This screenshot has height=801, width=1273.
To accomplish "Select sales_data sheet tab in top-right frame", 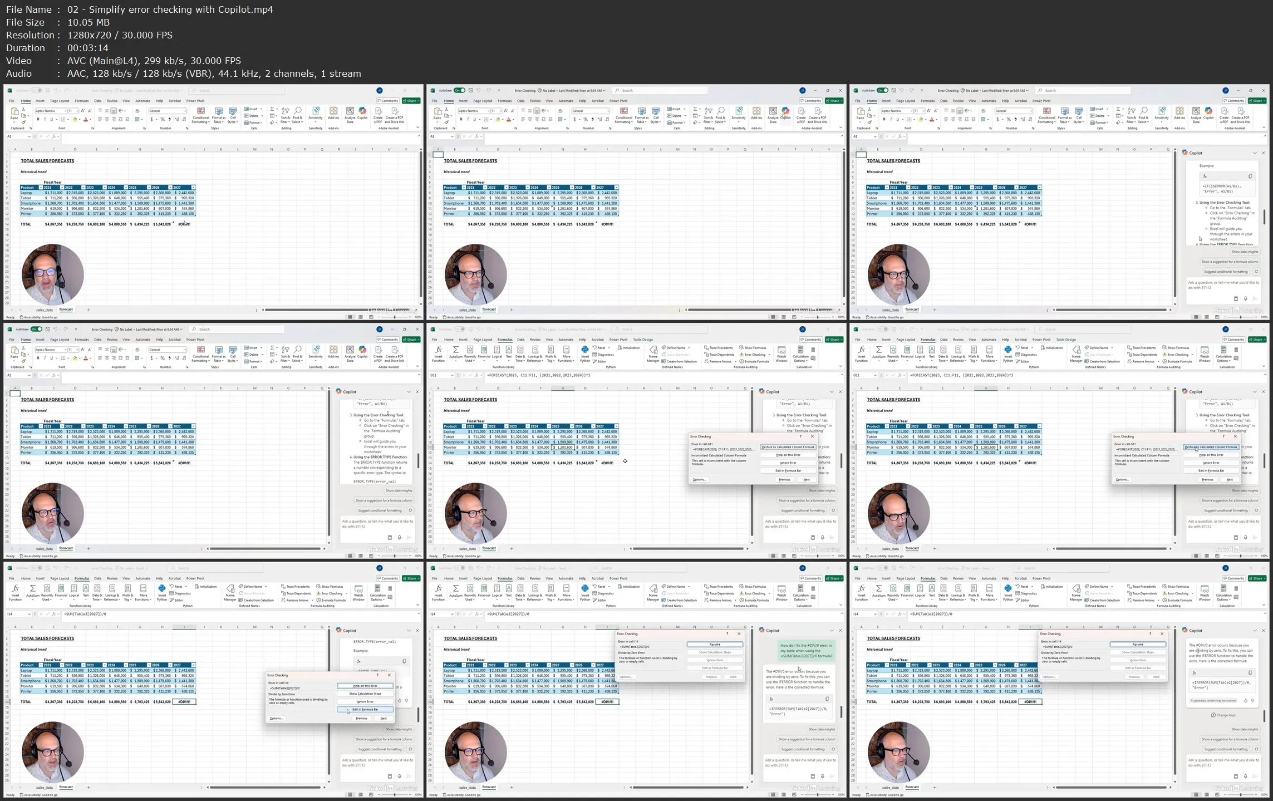I will point(891,310).
